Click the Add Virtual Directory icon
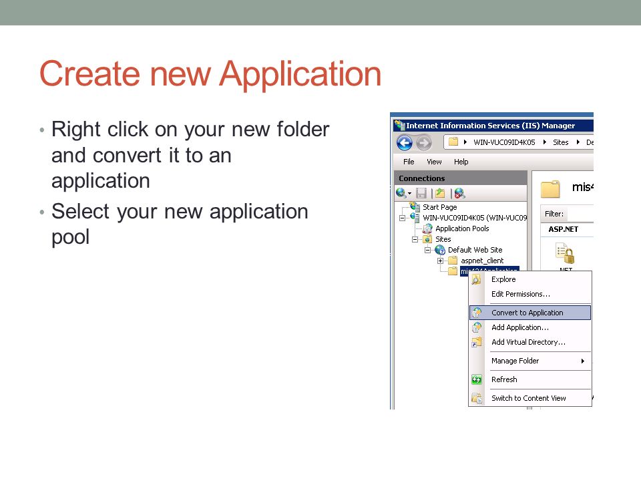 click(x=477, y=342)
